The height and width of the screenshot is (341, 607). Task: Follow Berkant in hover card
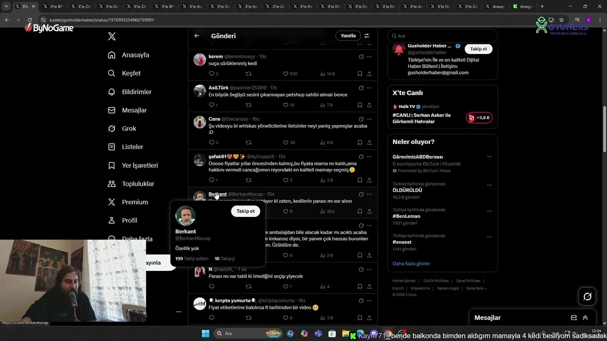[246, 211]
